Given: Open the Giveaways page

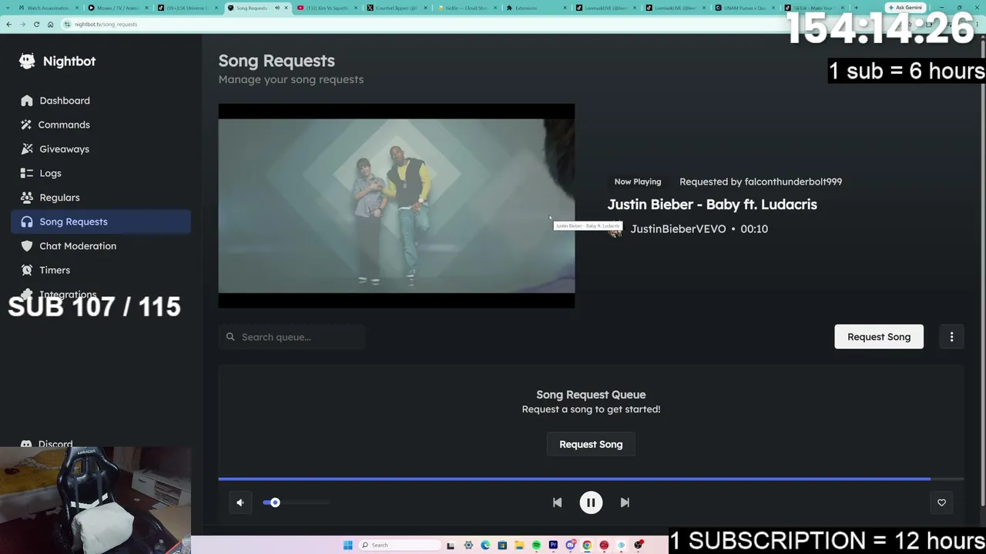Looking at the screenshot, I should point(101,149).
